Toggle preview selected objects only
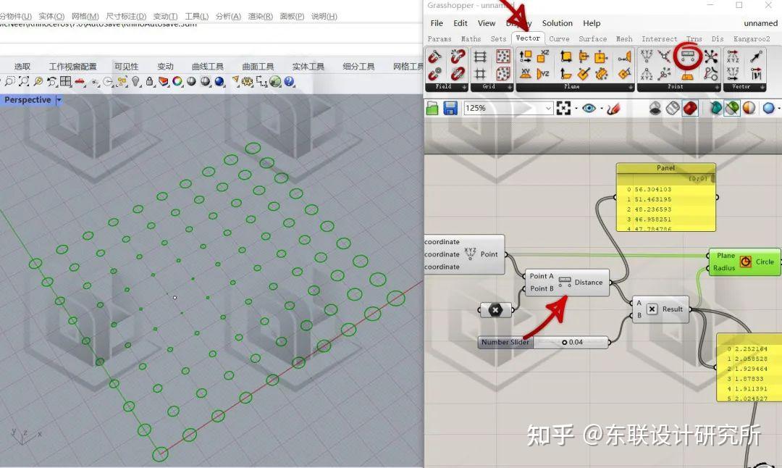This screenshot has height=468, width=782. 715,108
